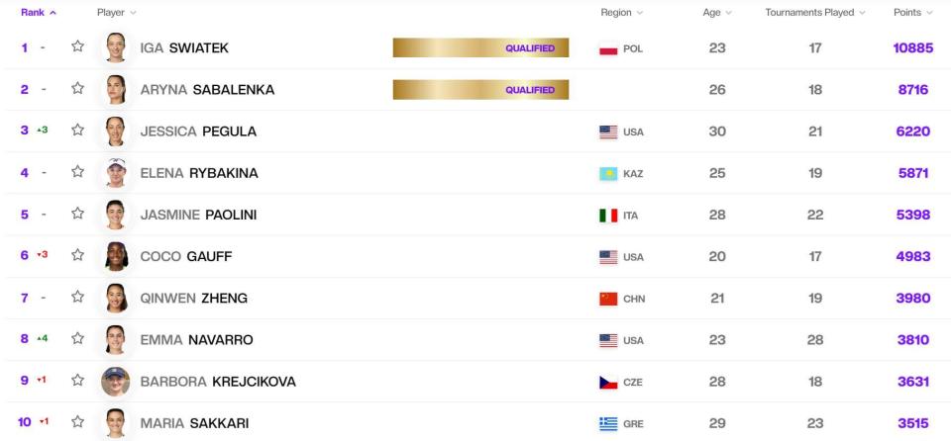951x441 pixels.
Task: Click Barbora Krejcikova's profile photo
Action: point(116,381)
